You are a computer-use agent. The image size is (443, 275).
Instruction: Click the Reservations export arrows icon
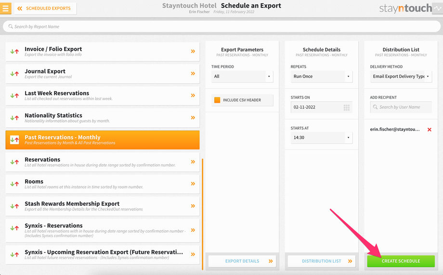tap(15, 162)
